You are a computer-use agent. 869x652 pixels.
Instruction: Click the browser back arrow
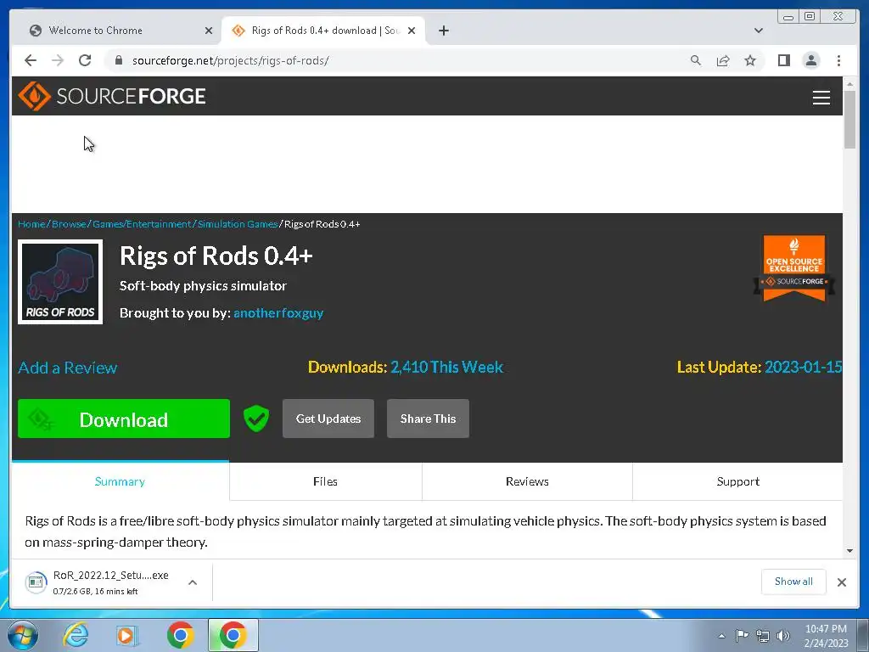tap(31, 60)
